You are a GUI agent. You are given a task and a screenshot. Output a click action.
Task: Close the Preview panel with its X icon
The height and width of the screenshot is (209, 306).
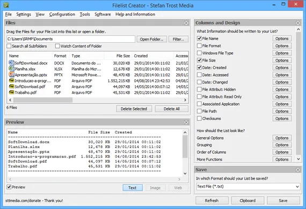[x=186, y=122]
